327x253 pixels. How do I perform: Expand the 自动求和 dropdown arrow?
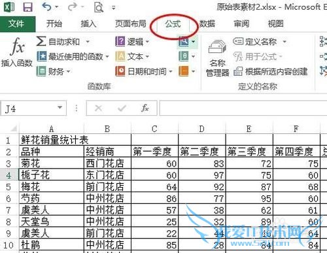tap(88, 41)
